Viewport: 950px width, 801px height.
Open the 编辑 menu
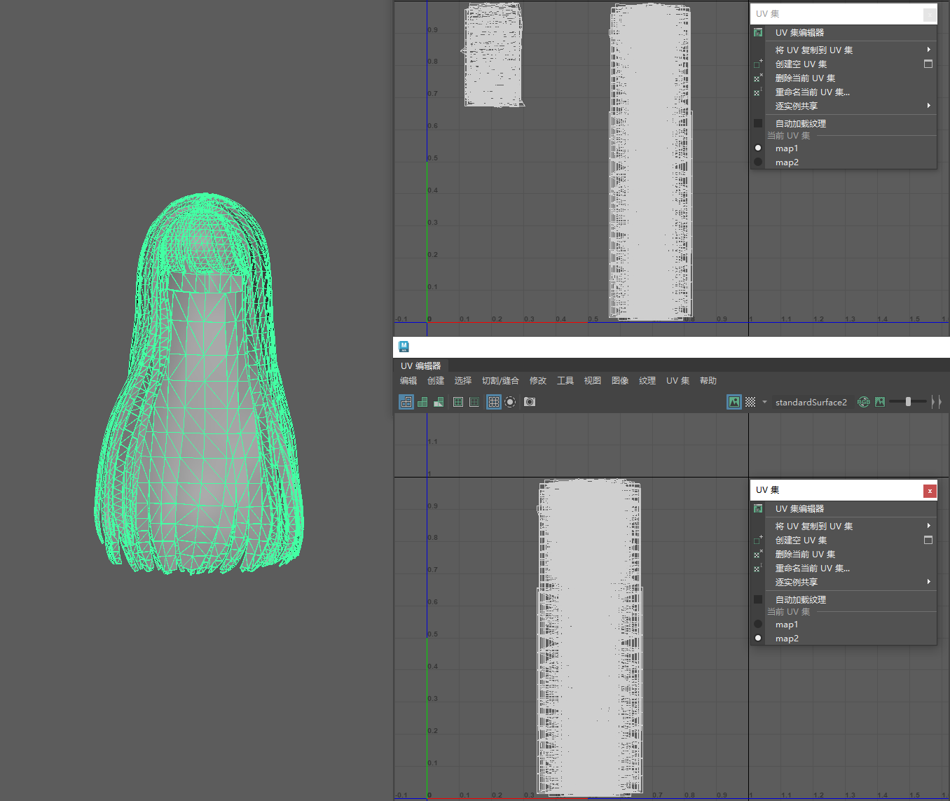click(x=408, y=381)
